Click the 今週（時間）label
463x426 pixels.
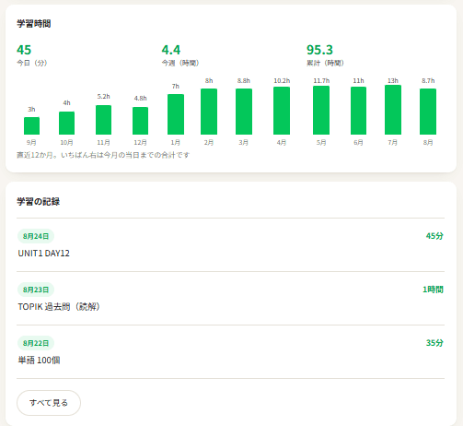pyautogui.click(x=180, y=63)
